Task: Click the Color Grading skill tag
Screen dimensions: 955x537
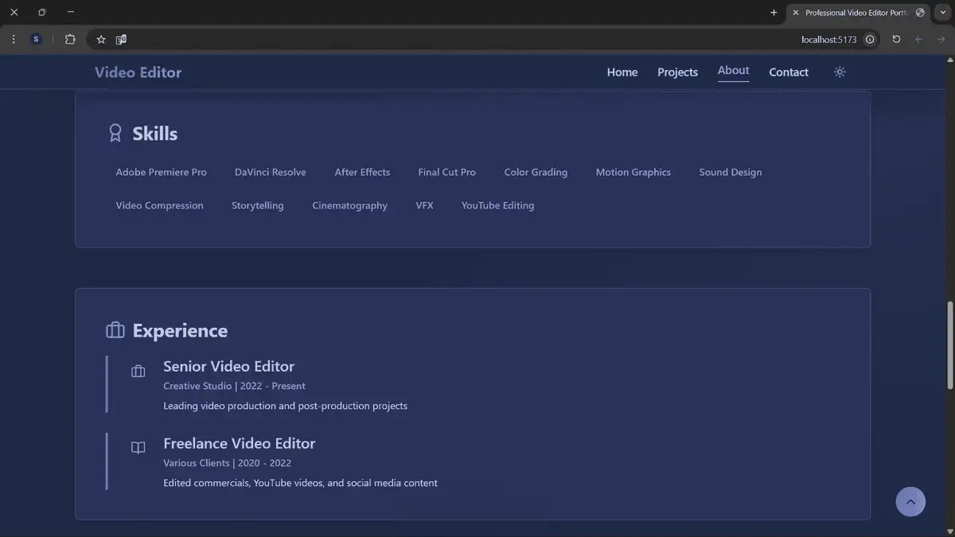Action: (536, 172)
